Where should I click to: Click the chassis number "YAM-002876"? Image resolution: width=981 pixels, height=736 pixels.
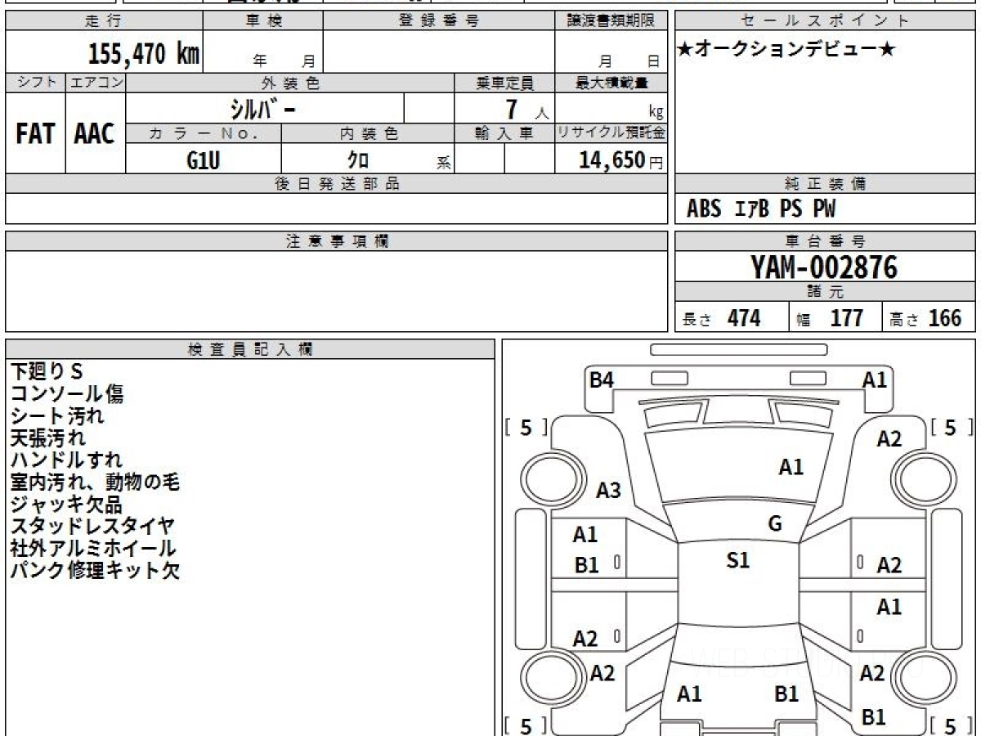pyautogui.click(x=824, y=267)
